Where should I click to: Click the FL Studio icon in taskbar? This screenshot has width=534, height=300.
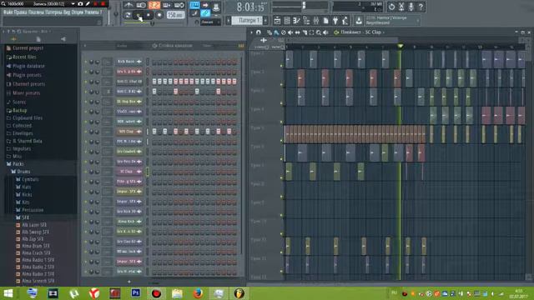[239, 292]
